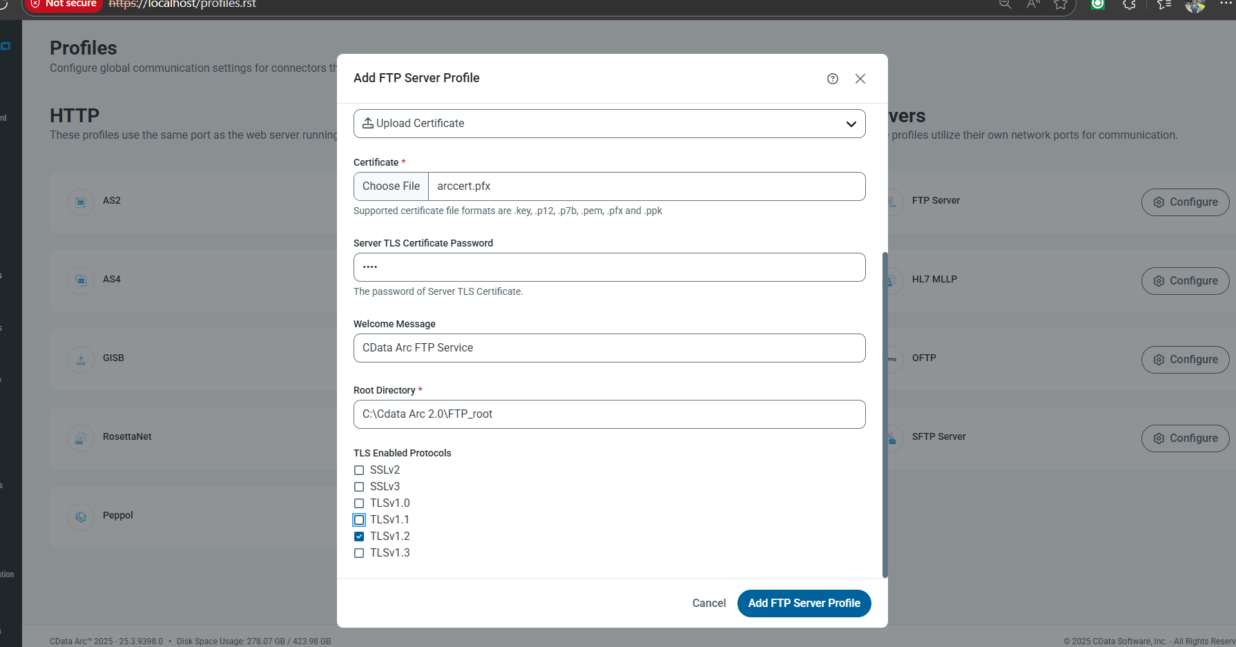Image resolution: width=1236 pixels, height=647 pixels.
Task: Tick the SSLv3 protocol checkbox
Action: click(359, 487)
